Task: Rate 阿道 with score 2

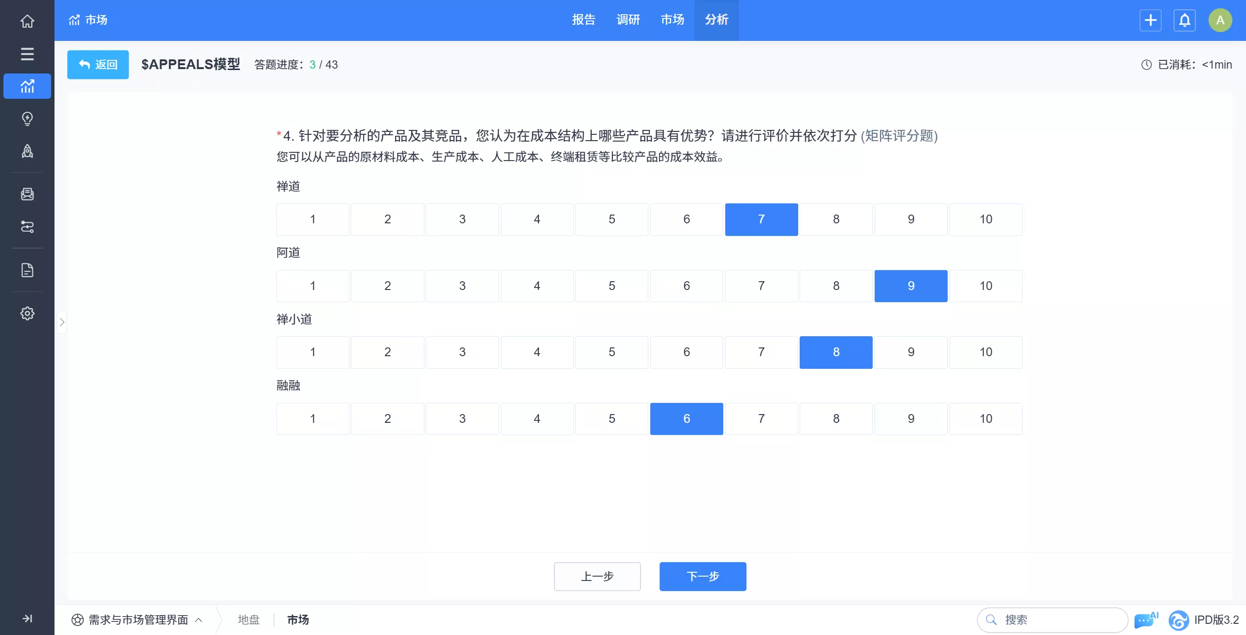Action: point(387,286)
